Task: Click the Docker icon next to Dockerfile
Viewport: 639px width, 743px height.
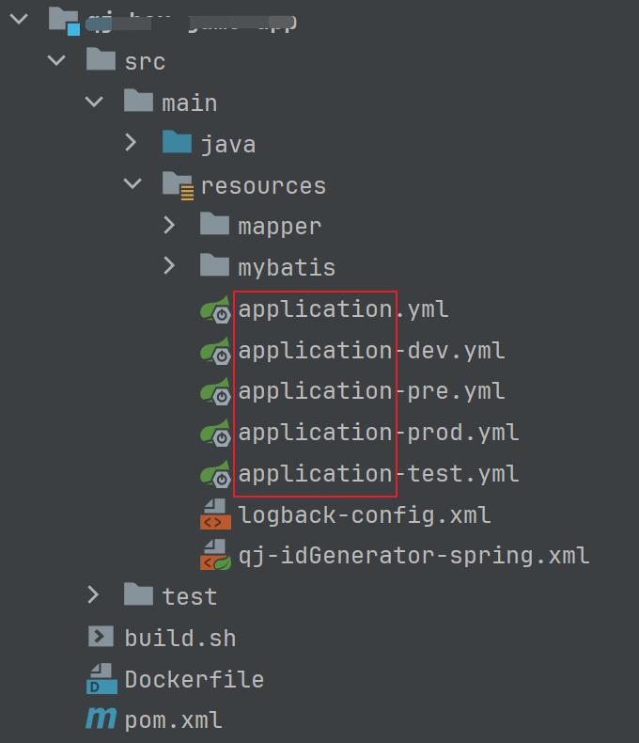Action: [x=101, y=679]
